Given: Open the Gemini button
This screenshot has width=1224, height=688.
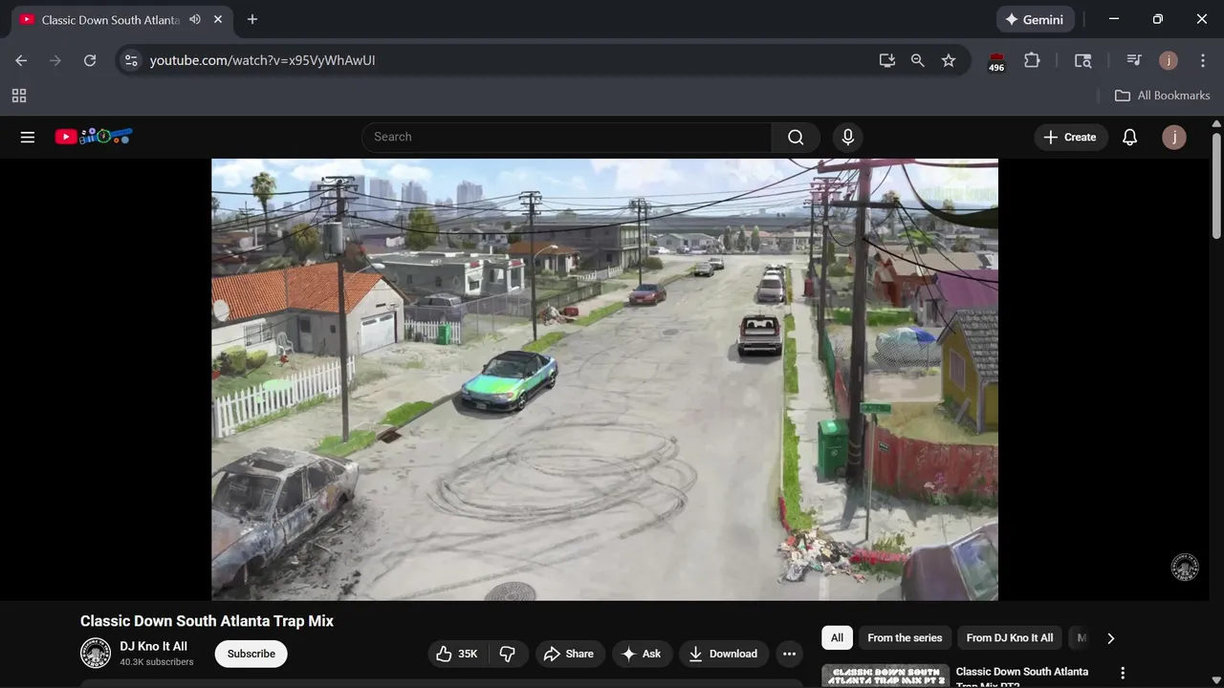Looking at the screenshot, I should (1036, 19).
